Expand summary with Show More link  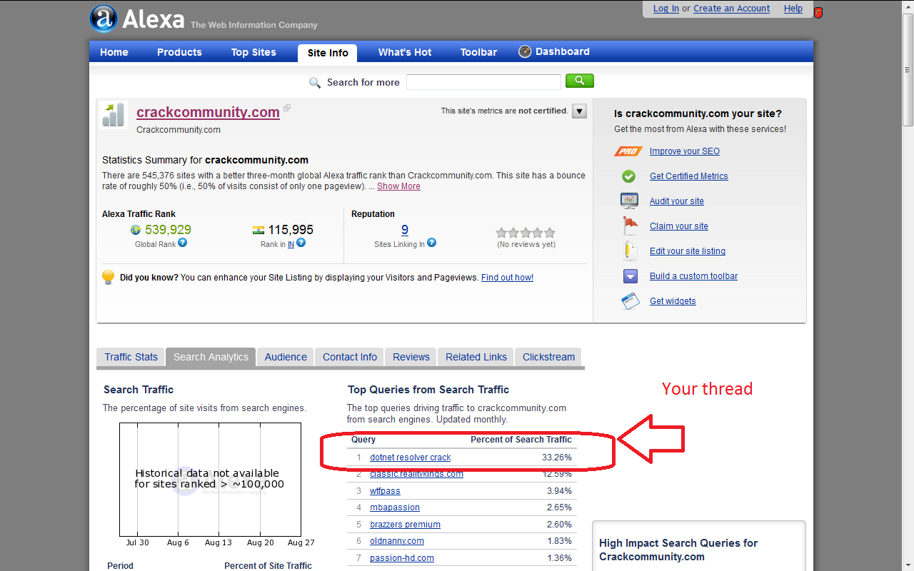pyautogui.click(x=398, y=186)
